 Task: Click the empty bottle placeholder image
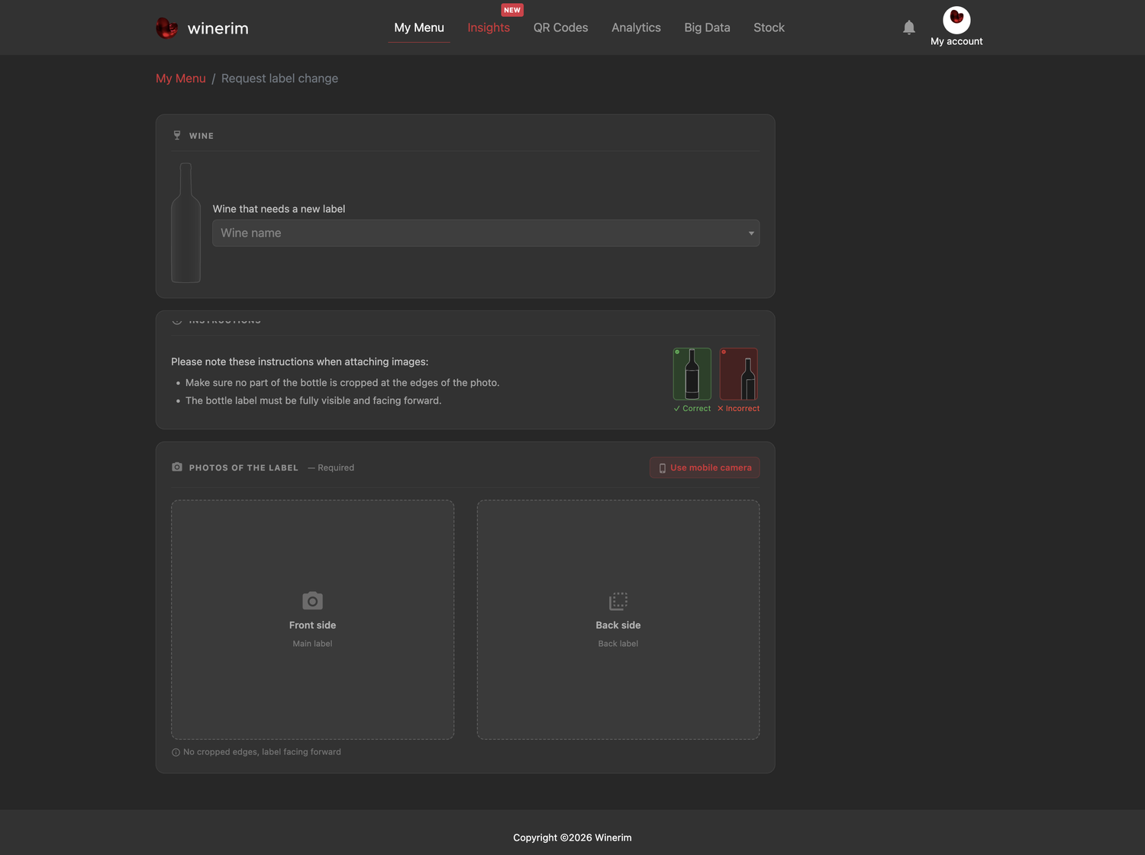point(185,223)
